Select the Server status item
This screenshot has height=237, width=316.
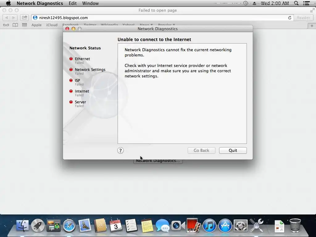(77, 104)
